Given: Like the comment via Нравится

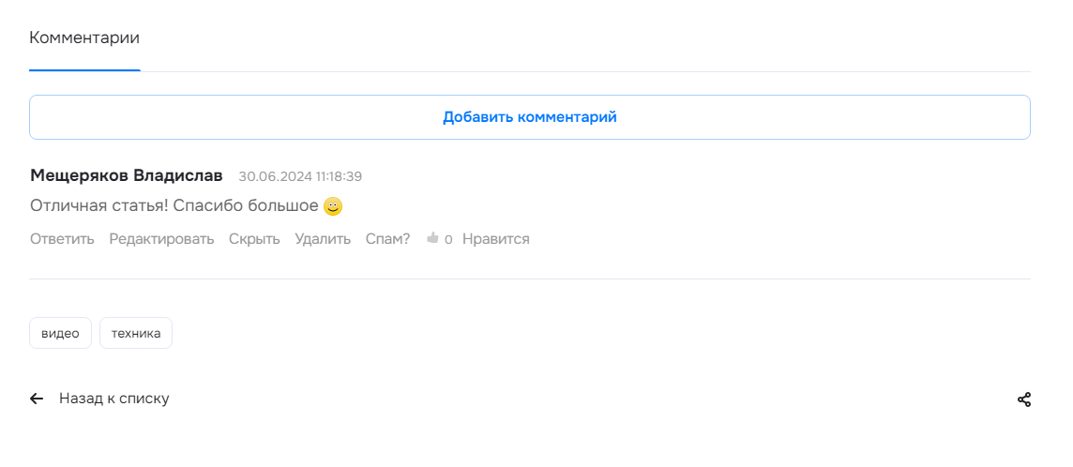Looking at the screenshot, I should pos(496,238).
